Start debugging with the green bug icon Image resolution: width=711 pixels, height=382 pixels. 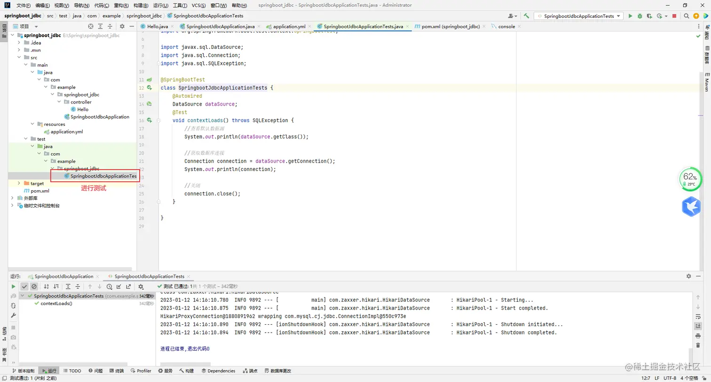(640, 16)
